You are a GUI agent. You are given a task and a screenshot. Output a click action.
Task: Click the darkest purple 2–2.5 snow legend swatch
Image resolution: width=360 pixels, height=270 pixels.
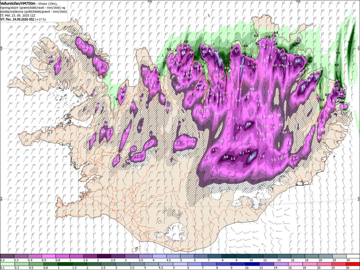[x=104, y=256]
